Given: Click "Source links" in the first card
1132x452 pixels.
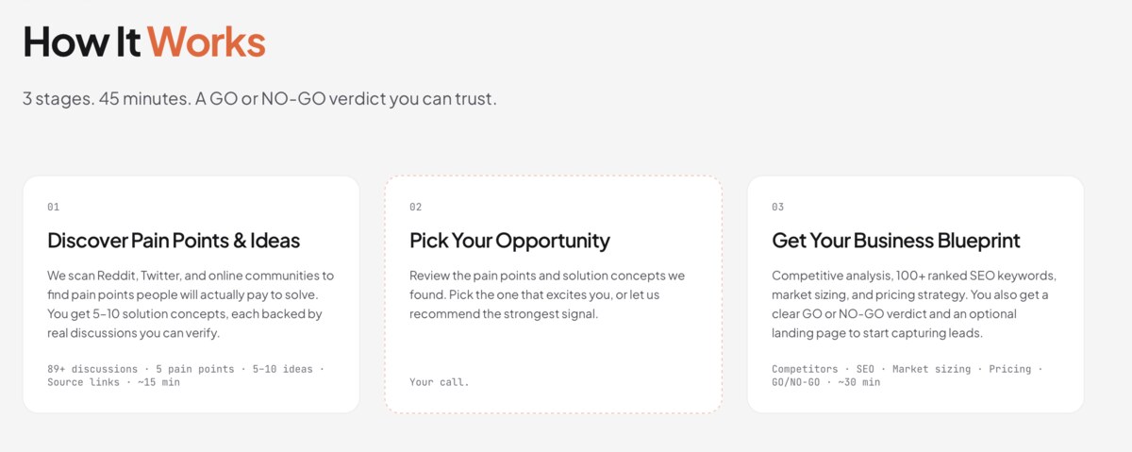Looking at the screenshot, I should pyautogui.click(x=83, y=382).
